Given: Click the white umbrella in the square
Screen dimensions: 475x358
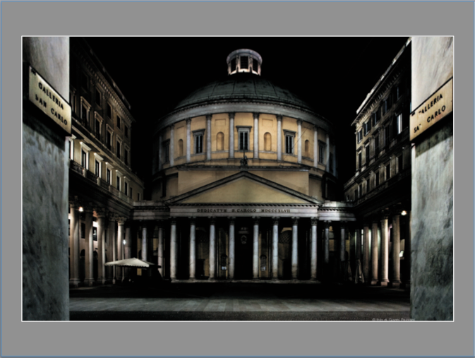Looking at the screenshot, I should (x=128, y=263).
